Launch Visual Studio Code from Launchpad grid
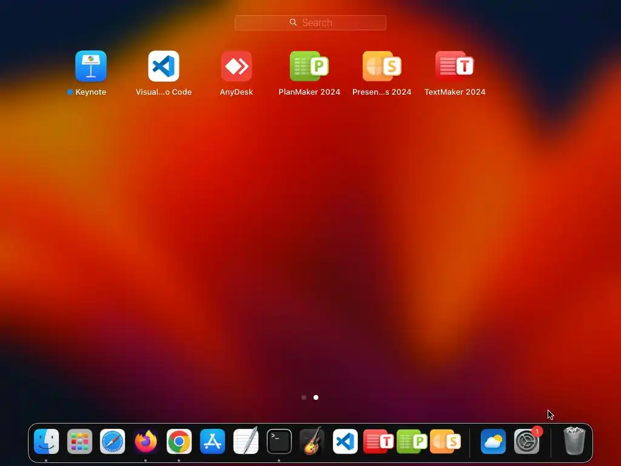Viewport: 621px width, 466px height. pyautogui.click(x=164, y=66)
